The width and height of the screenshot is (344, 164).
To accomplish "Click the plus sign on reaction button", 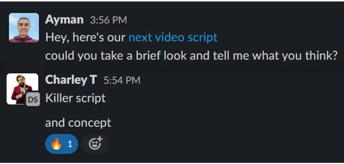I will [x=100, y=139].
